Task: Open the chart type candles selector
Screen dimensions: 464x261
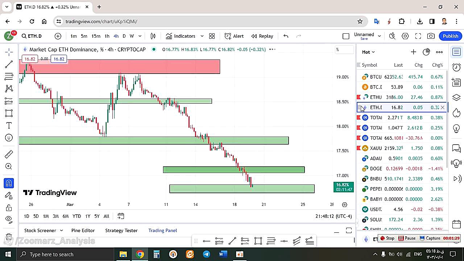Action: point(153,36)
